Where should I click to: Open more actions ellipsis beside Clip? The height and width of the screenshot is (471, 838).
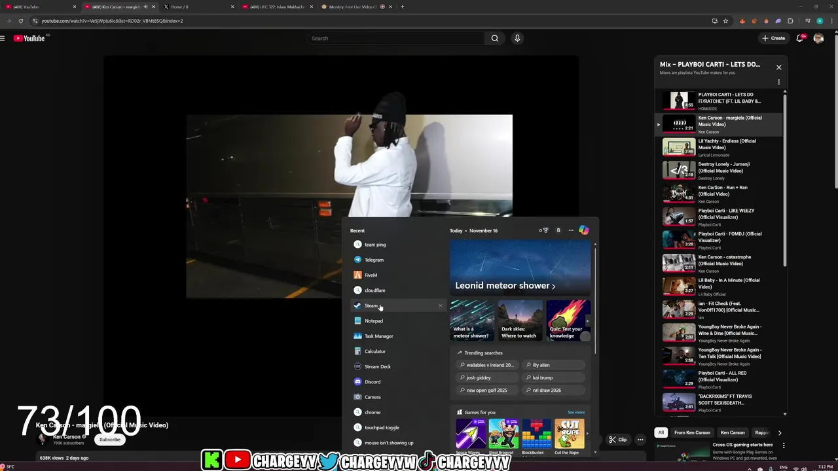pos(640,440)
